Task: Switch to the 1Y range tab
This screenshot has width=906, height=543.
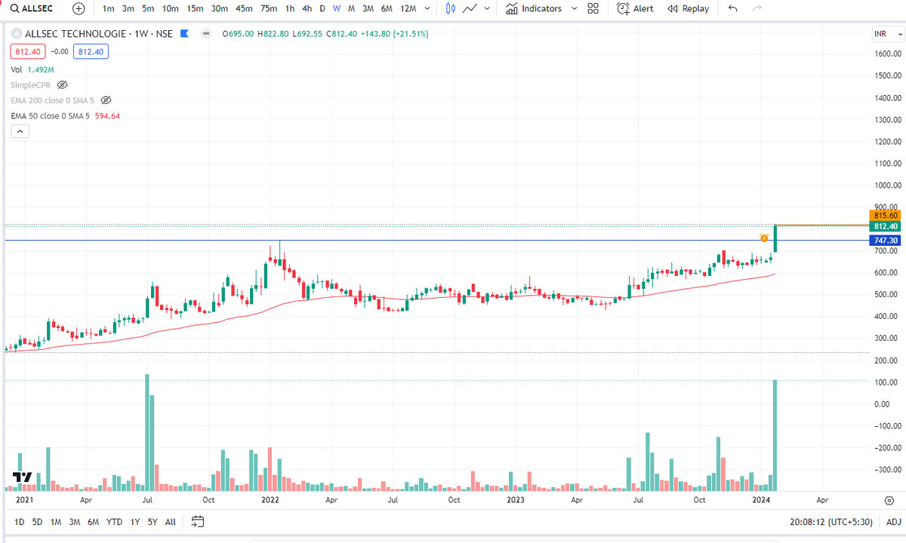Action: click(x=134, y=521)
